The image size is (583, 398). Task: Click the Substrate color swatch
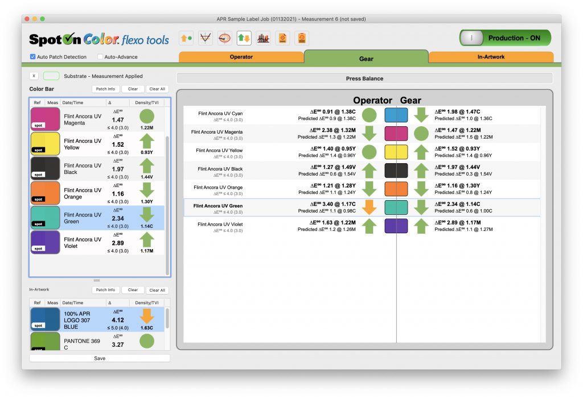[x=51, y=76]
